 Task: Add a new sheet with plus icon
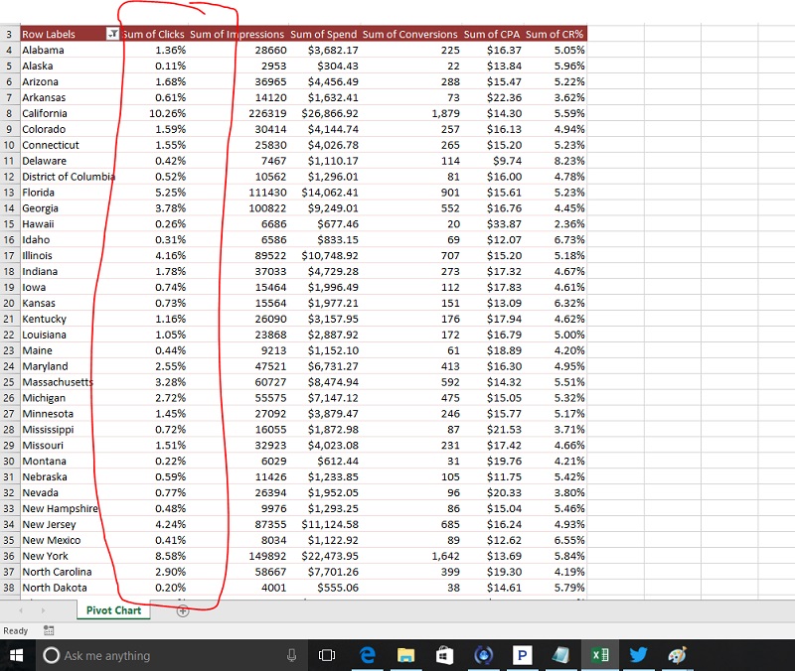183,610
